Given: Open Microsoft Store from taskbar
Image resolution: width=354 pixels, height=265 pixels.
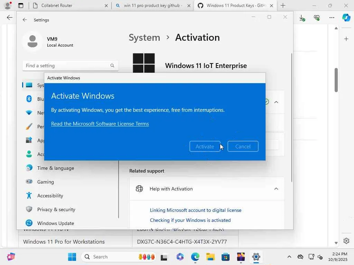Looking at the screenshot, I should 225,257.
